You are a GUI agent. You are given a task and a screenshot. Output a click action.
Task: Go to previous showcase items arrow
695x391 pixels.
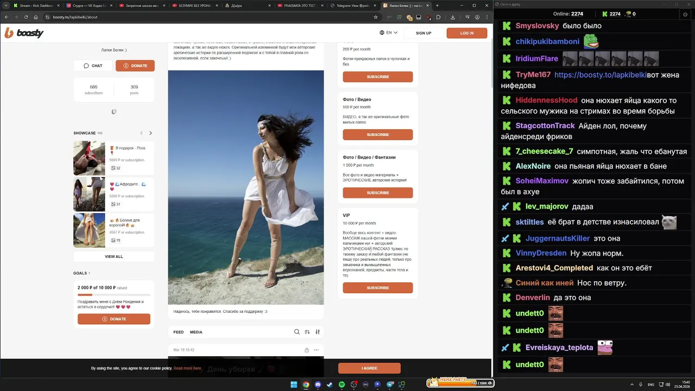click(142, 133)
